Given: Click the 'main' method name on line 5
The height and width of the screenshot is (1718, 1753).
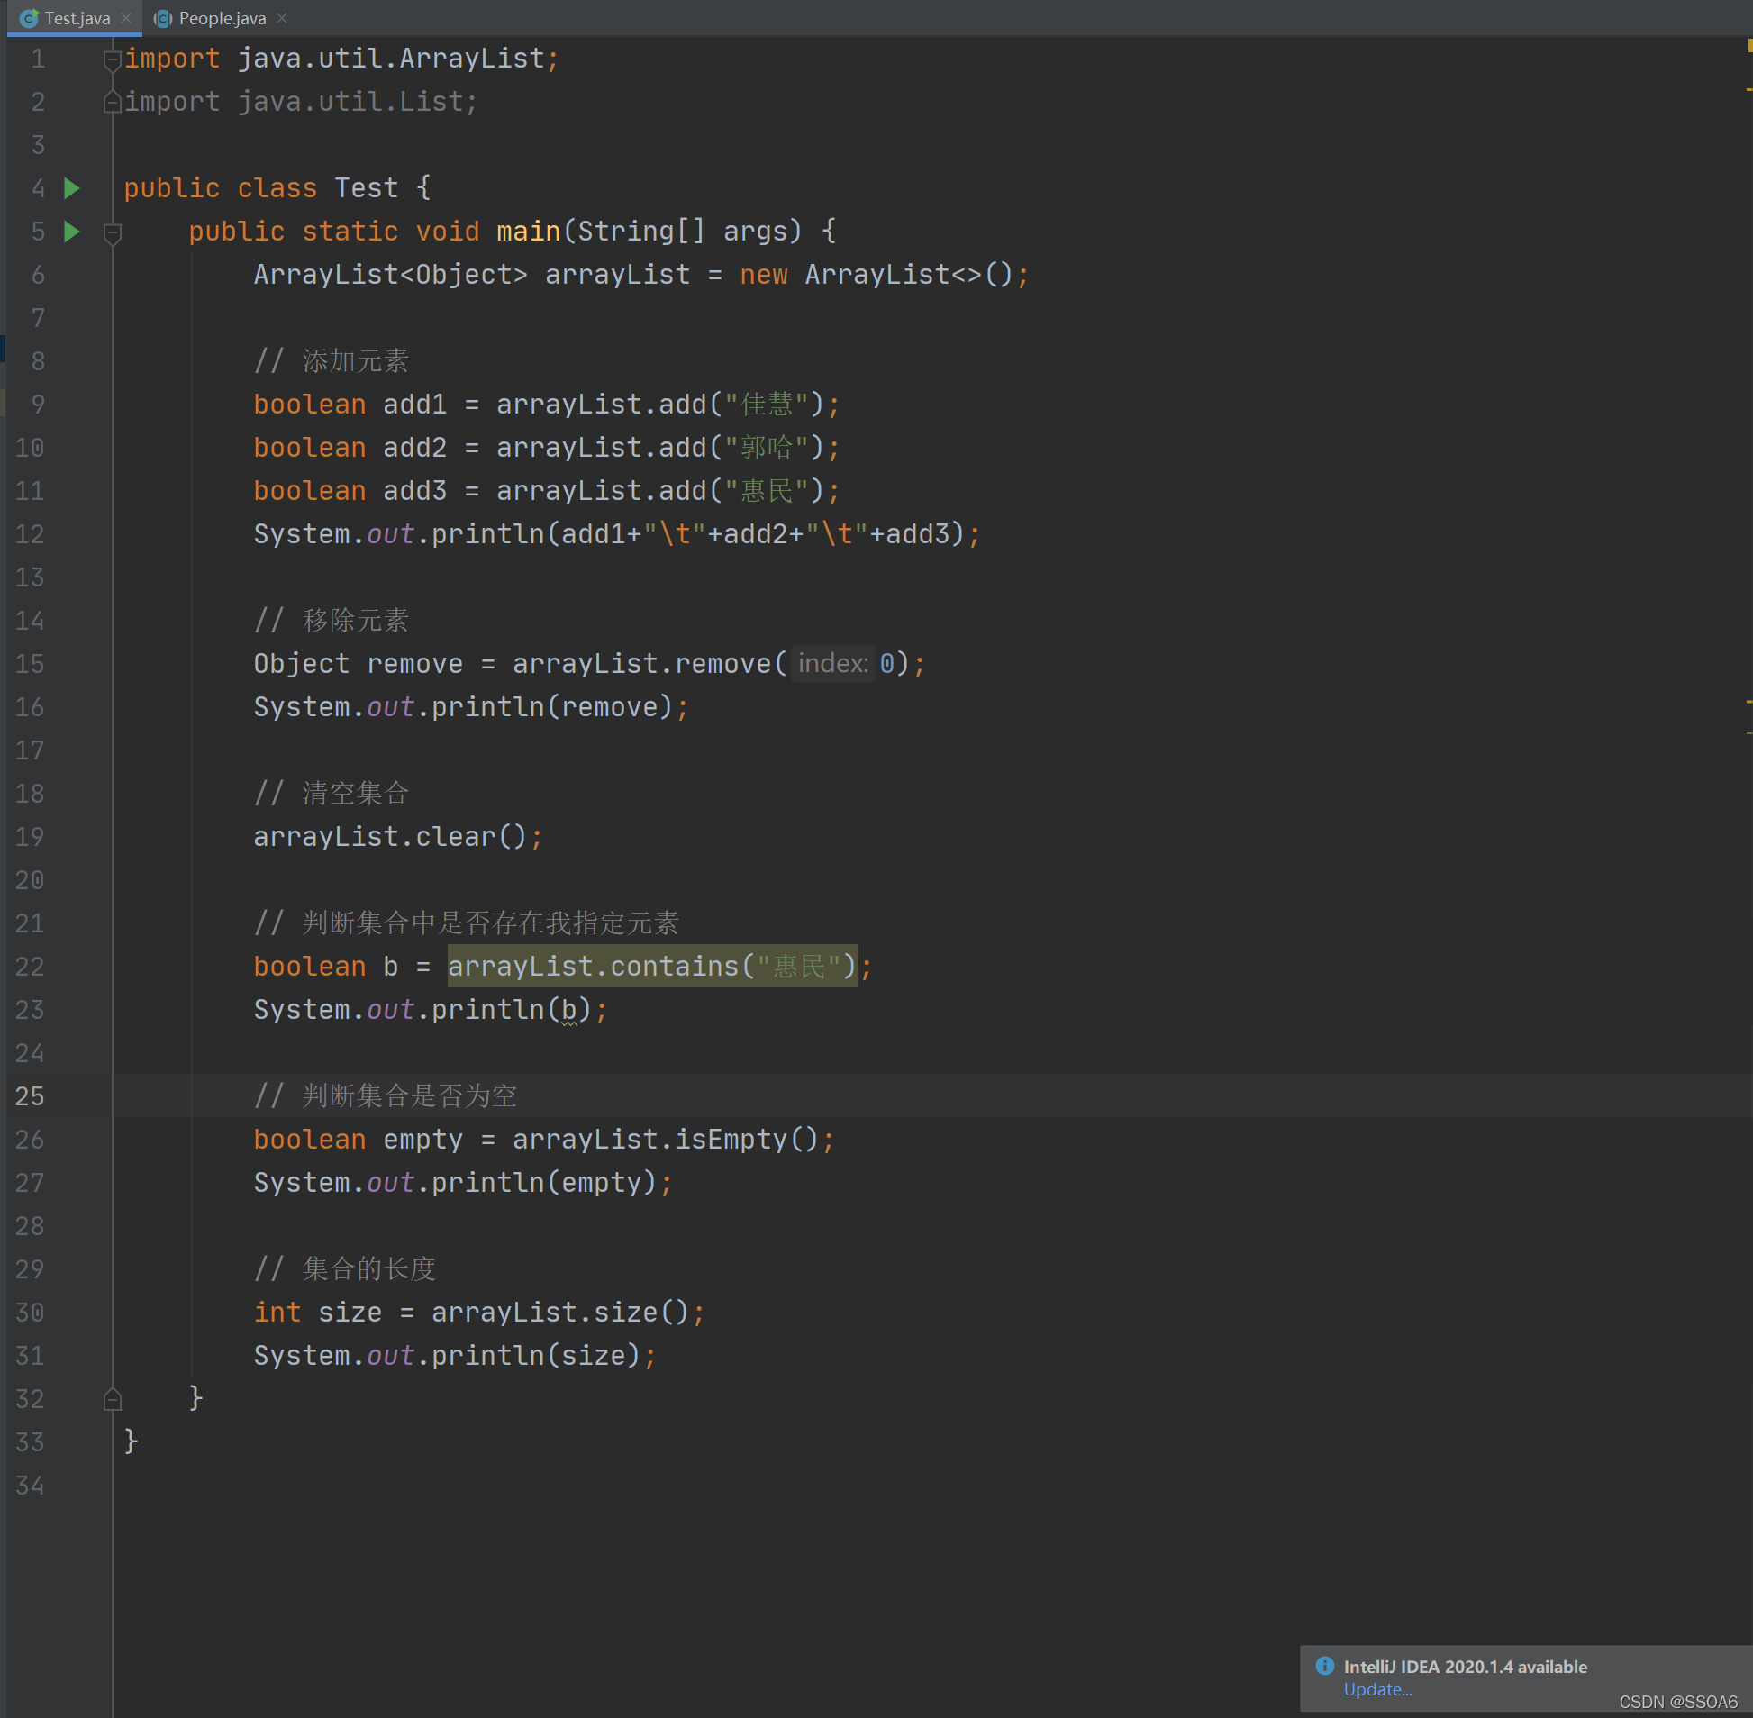Looking at the screenshot, I should pyautogui.click(x=529, y=231).
